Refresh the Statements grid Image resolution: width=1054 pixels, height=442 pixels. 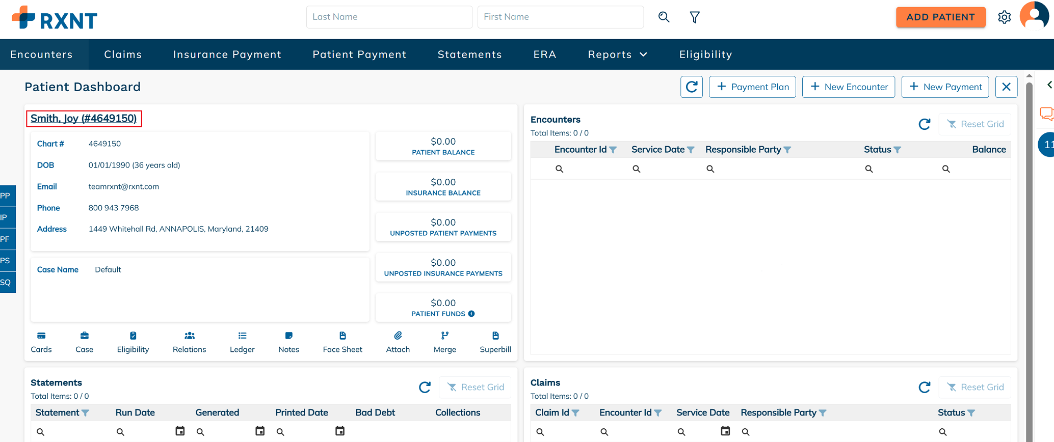click(x=425, y=388)
